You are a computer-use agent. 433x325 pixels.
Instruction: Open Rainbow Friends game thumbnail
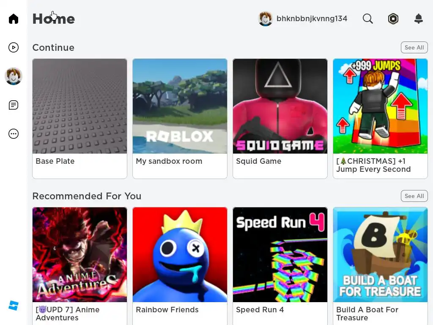(180, 254)
